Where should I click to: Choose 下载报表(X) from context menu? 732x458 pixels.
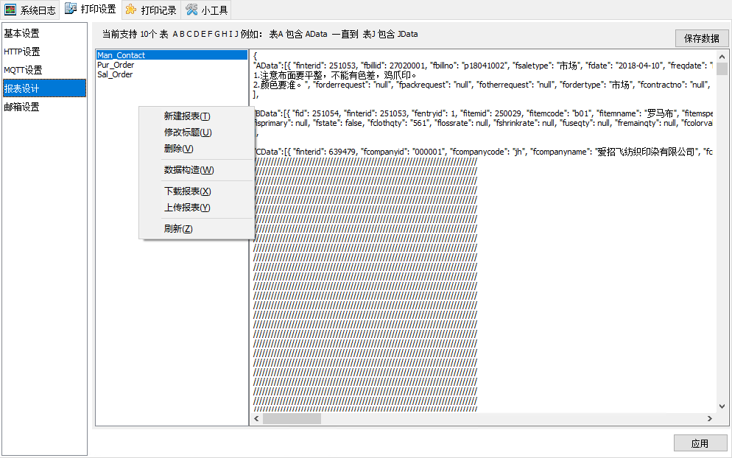(197, 191)
